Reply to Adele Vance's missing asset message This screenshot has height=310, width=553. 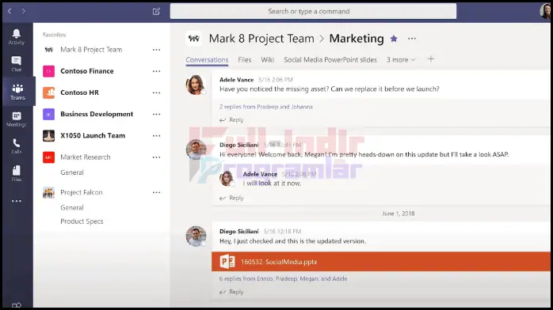click(x=231, y=120)
